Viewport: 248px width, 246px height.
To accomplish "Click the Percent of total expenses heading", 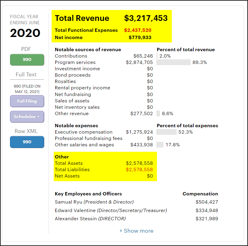I will 187,126.
